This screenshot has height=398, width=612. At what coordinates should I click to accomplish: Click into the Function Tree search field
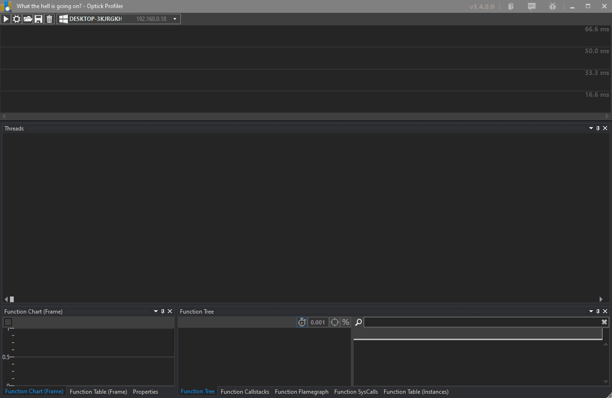(x=480, y=323)
